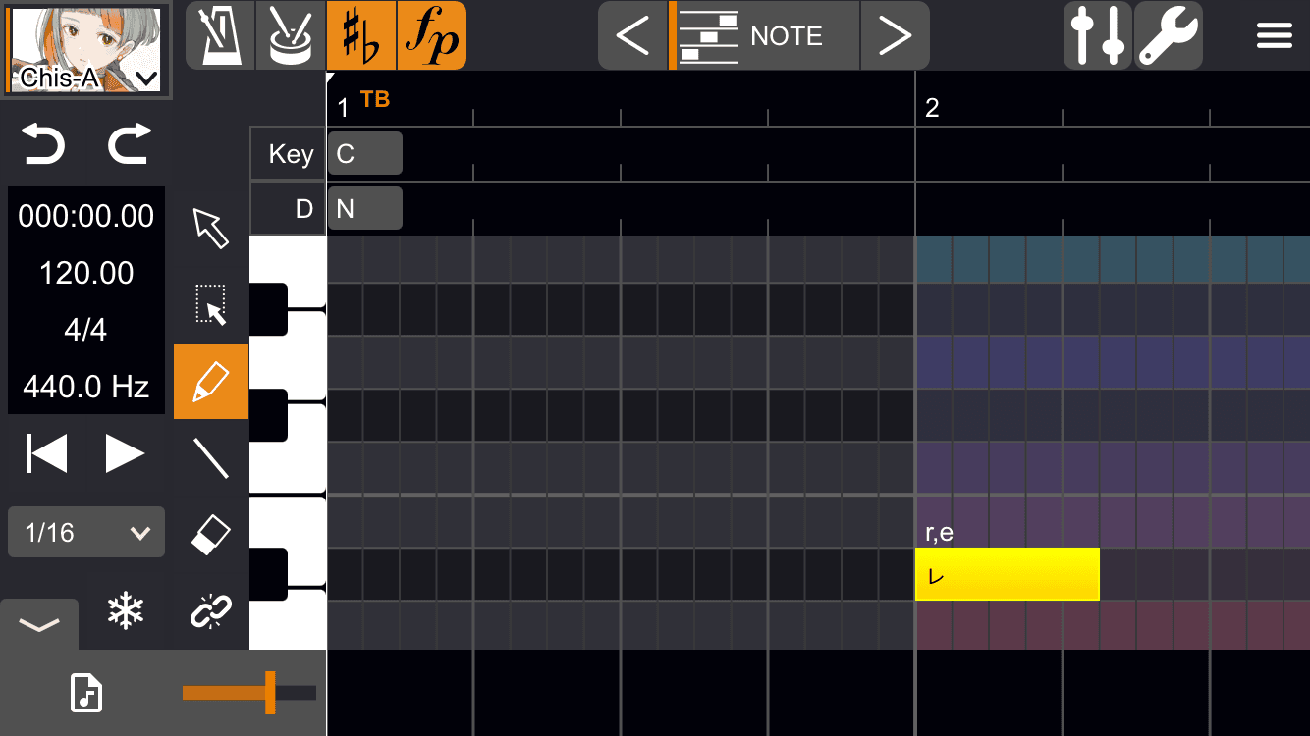Viewport: 1310px width, 736px height.
Task: Select the yellow note with lyric レ
Action: coord(1007,573)
